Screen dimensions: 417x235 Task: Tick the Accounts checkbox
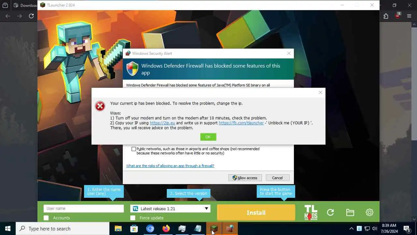(46, 218)
